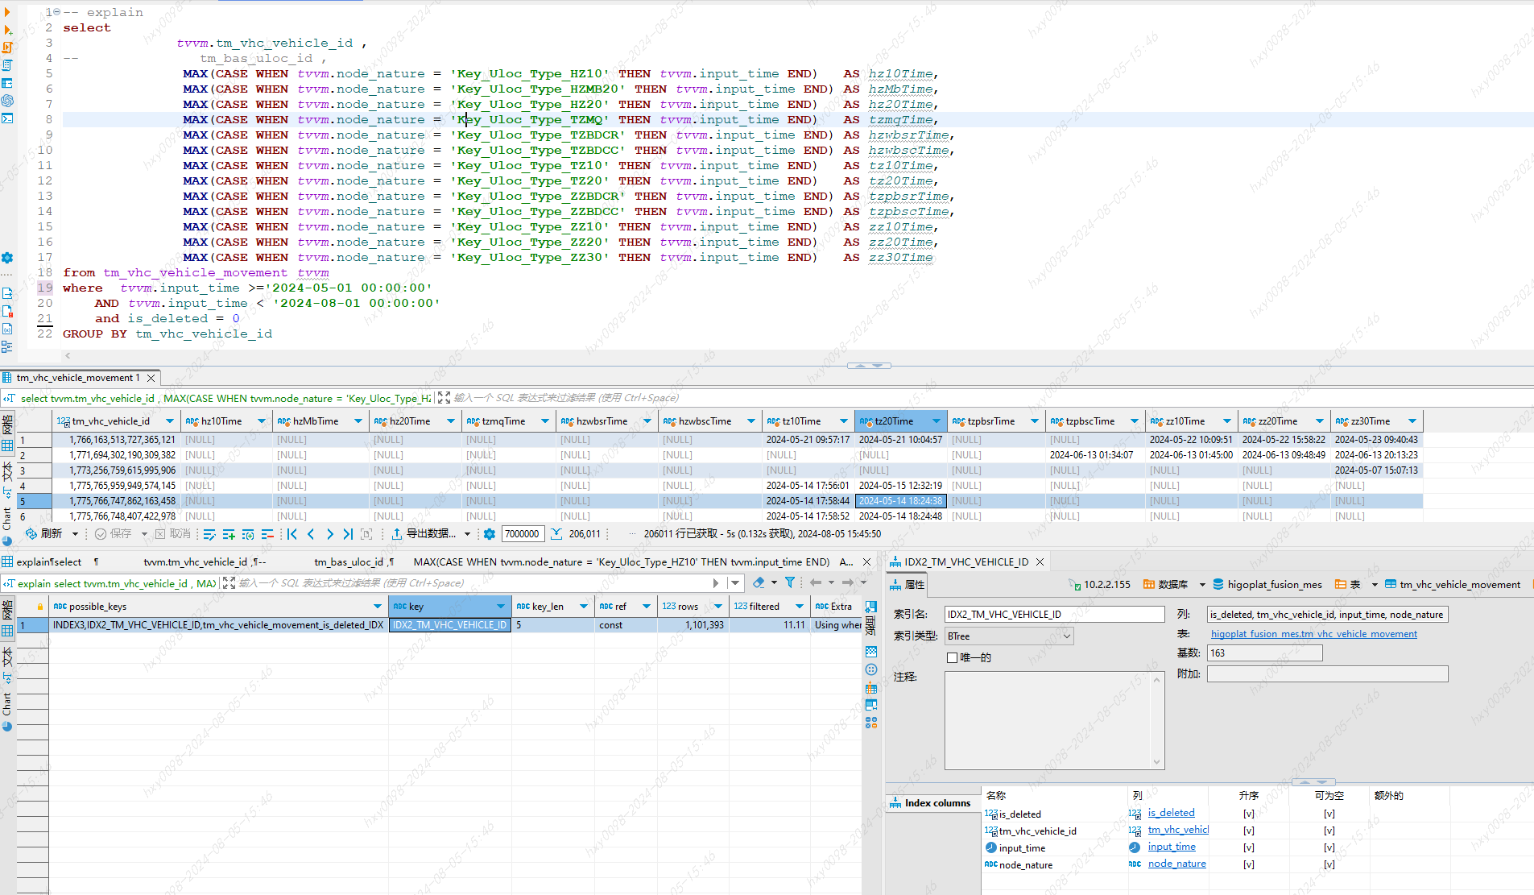
Task: Go to the first row navigation icon
Action: (292, 534)
